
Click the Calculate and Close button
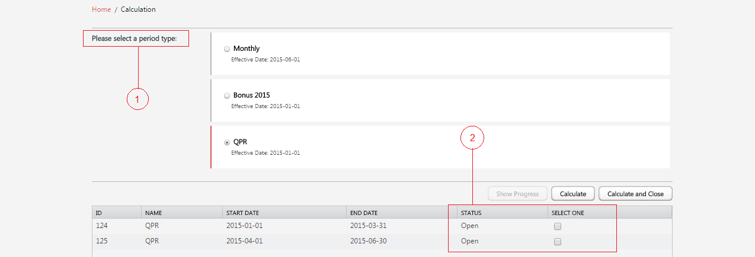pyautogui.click(x=635, y=194)
